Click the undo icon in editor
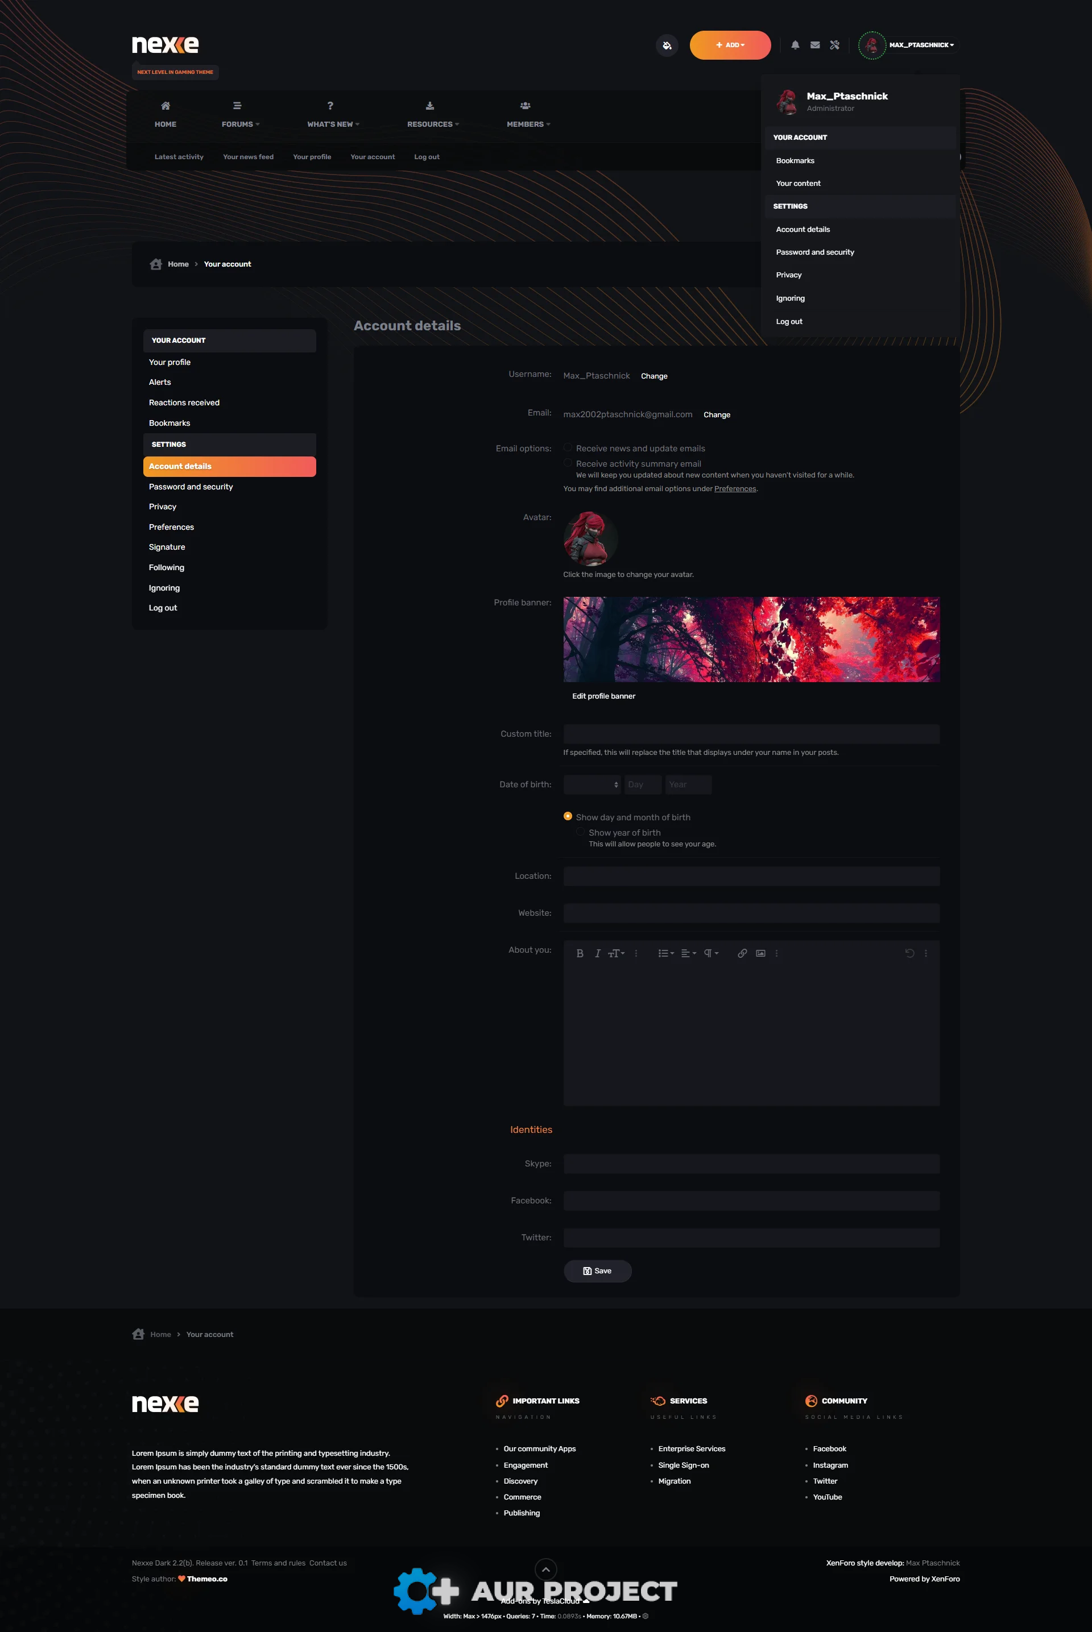1092x1632 pixels. pyautogui.click(x=909, y=953)
